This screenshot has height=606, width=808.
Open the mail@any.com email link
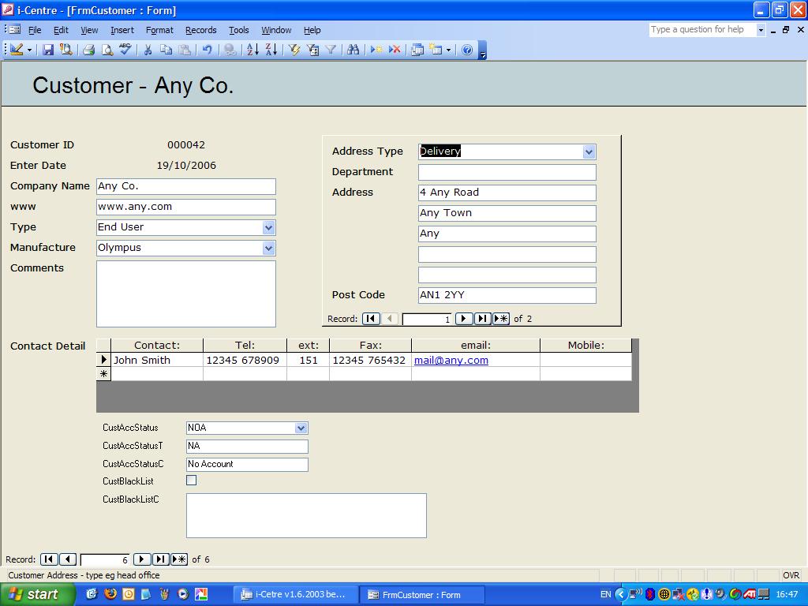pos(451,360)
